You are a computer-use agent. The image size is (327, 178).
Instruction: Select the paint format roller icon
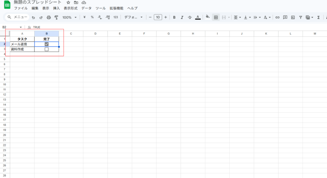point(57,18)
